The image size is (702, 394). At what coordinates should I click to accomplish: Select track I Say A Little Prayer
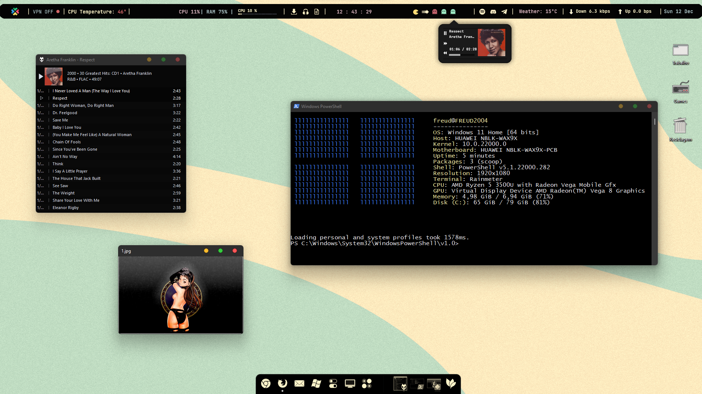pos(111,171)
